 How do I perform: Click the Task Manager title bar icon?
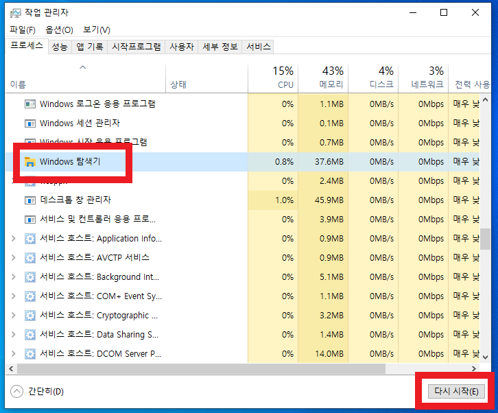(x=15, y=13)
